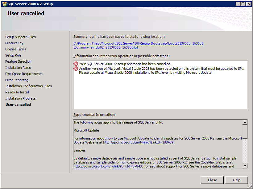Select the User cancelled step in sidebar
The image size is (253, 189).
(18, 104)
